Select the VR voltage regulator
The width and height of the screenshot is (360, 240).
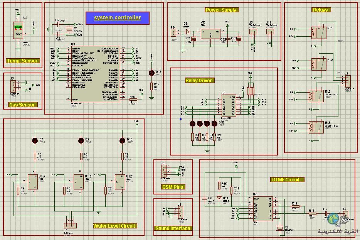tap(211, 34)
